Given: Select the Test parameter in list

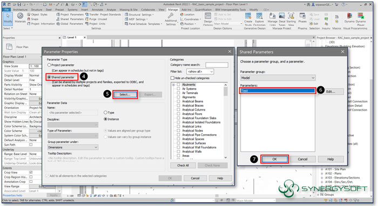Looking at the screenshot, I should pyautogui.click(x=278, y=91).
